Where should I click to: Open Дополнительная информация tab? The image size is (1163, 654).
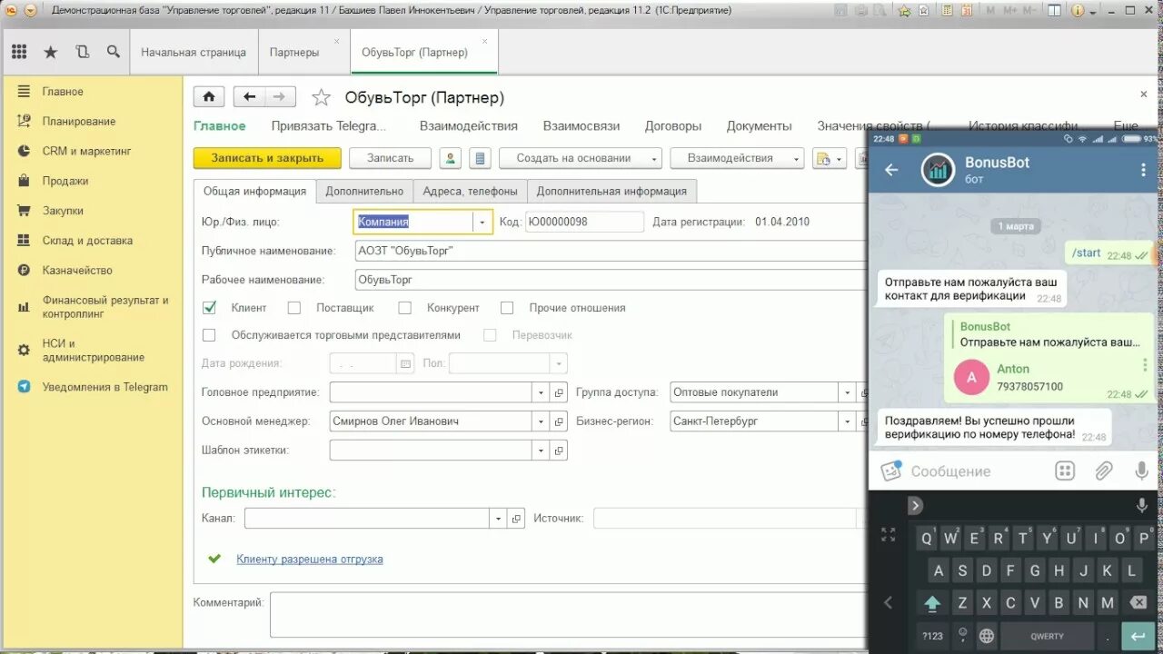[x=611, y=191]
